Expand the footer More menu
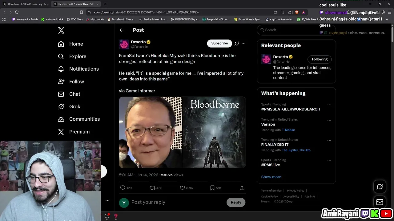This screenshot has height=221, width=394. (266, 202)
